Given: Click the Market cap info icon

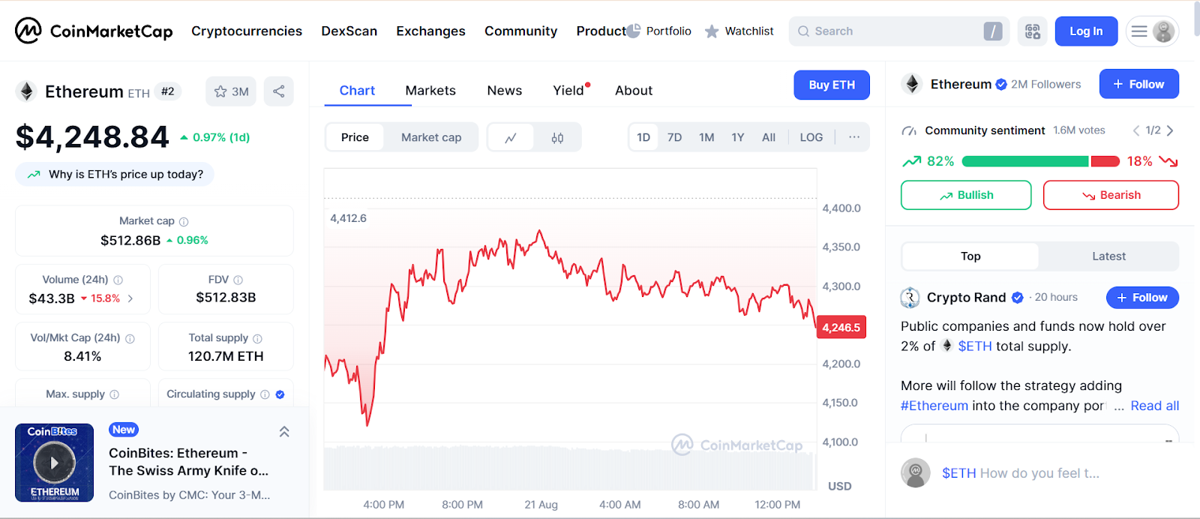Looking at the screenshot, I should click(184, 221).
